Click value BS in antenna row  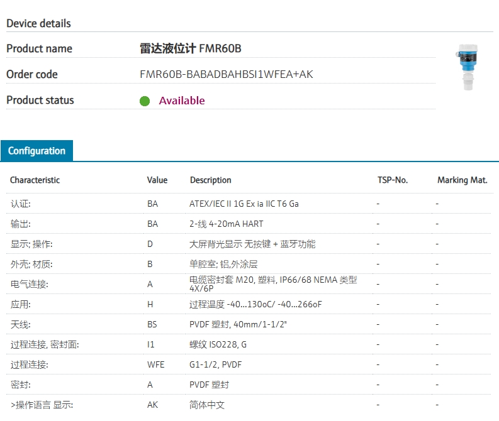(x=152, y=324)
